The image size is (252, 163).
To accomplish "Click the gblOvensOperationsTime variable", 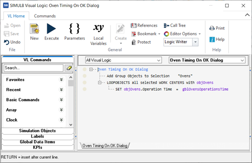I will pos(205,89).
